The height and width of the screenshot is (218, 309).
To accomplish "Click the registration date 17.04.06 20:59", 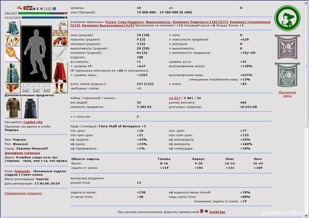I will [x=47, y=184].
